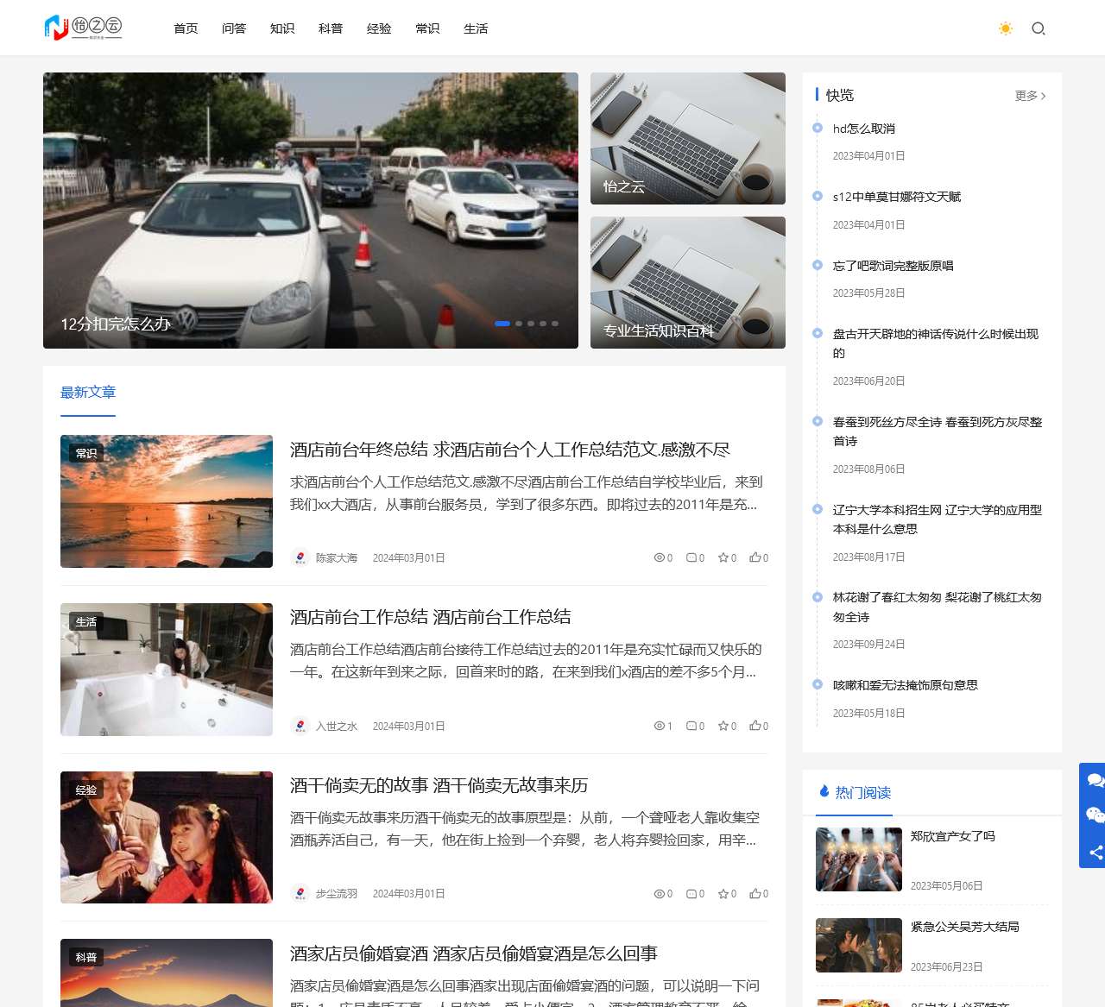
Task: Open the 常识 navigation item
Action: click(x=427, y=28)
